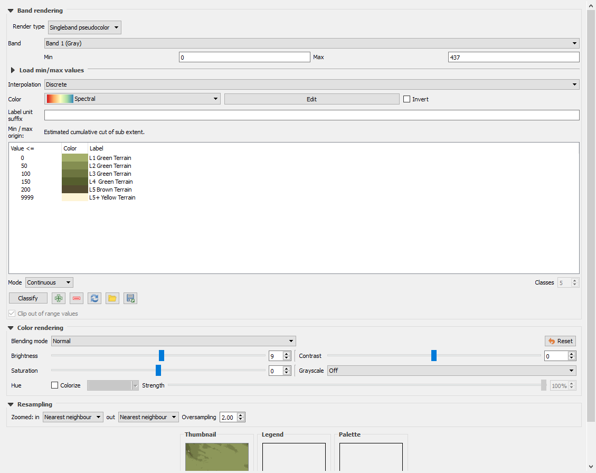
Task: Enable the Invert checkbox
Action: click(x=406, y=99)
